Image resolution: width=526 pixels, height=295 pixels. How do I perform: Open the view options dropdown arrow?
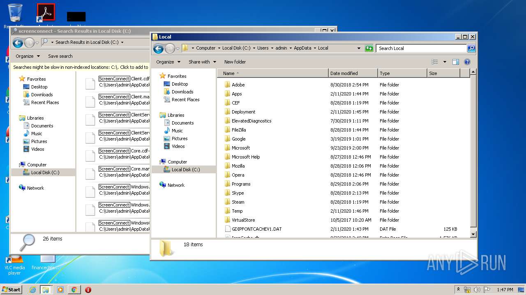tap(445, 62)
